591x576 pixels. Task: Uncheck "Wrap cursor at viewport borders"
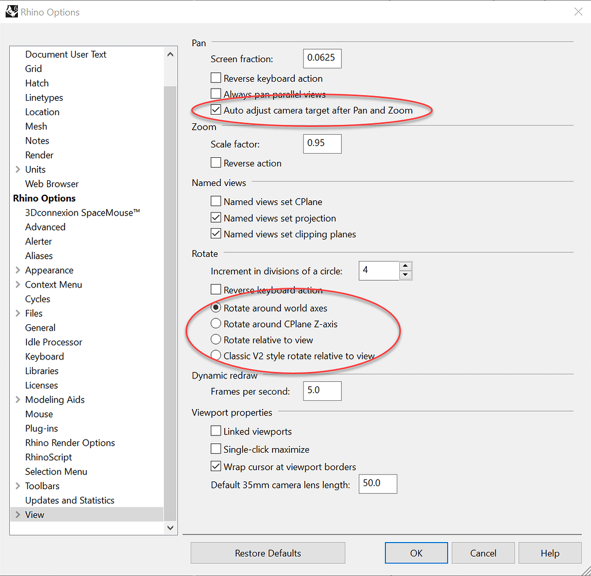[216, 467]
